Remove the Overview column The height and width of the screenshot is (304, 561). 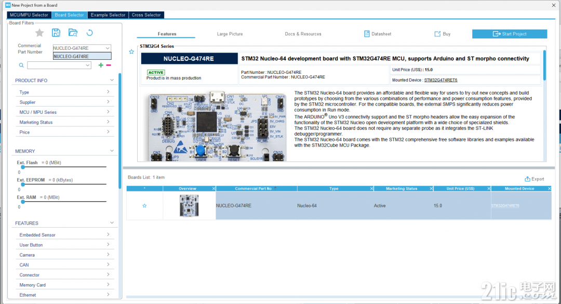click(213, 189)
